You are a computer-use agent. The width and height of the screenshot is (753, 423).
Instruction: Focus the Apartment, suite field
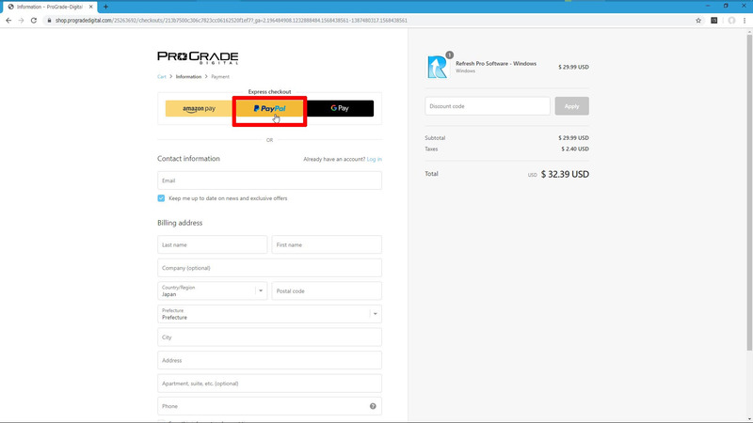269,384
